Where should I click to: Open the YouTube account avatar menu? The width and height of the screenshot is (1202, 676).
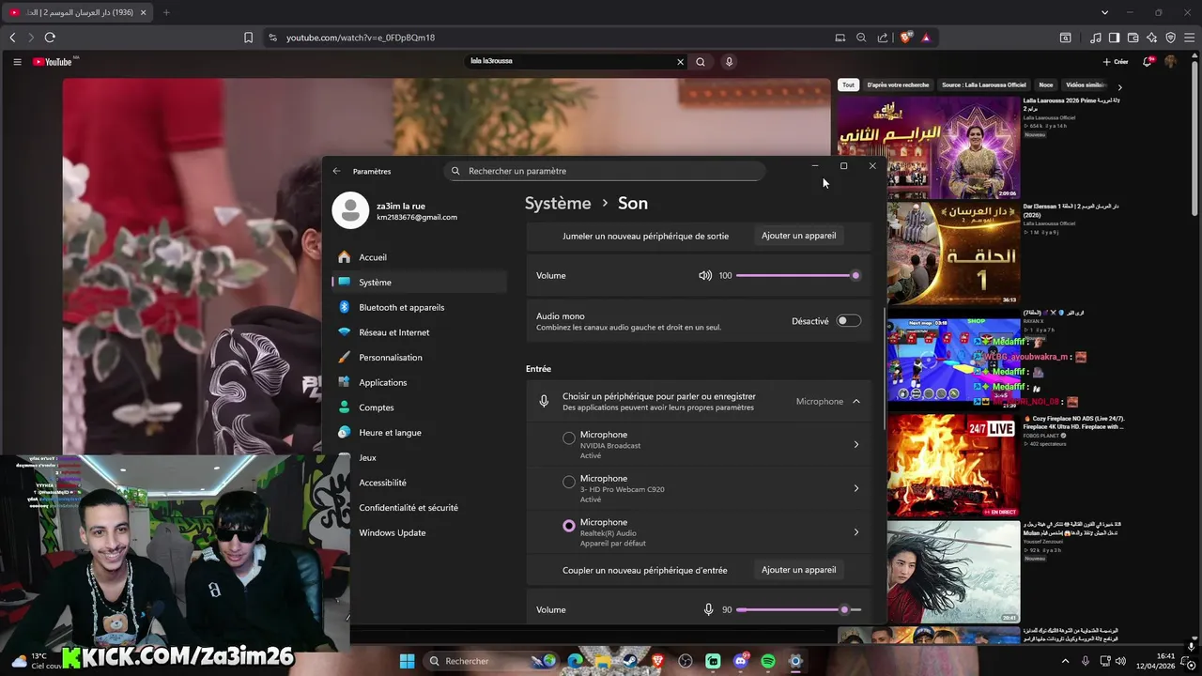(1170, 62)
